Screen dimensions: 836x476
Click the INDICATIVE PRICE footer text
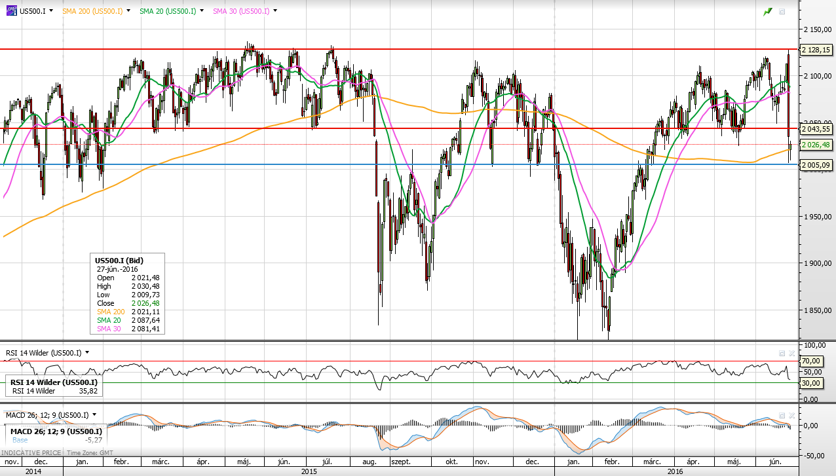click(31, 453)
